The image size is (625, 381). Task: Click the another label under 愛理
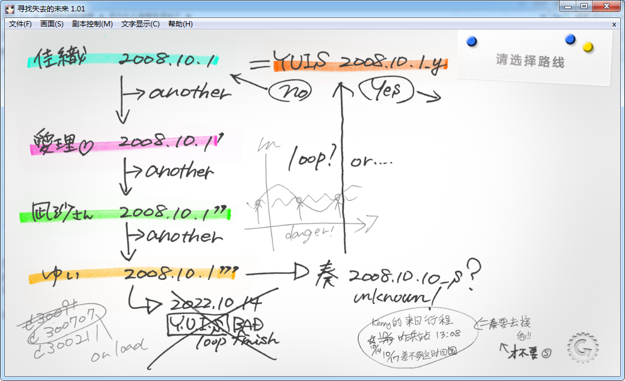point(179,171)
